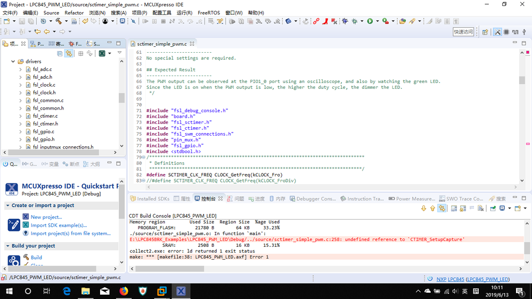Click Firefox icon in Windows taskbar
This screenshot has width=532, height=299.
tap(124, 291)
